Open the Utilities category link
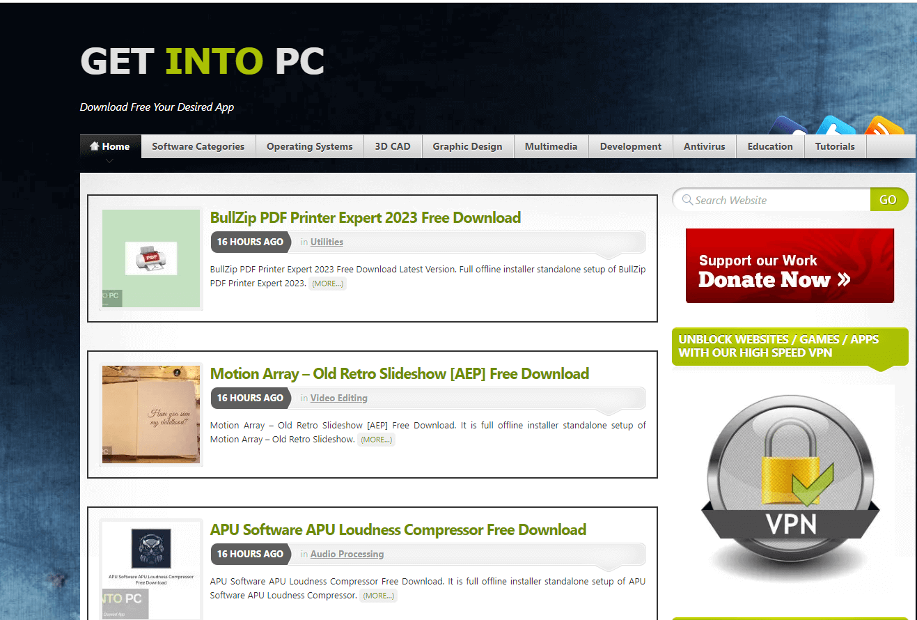This screenshot has height=620, width=917. click(x=327, y=242)
